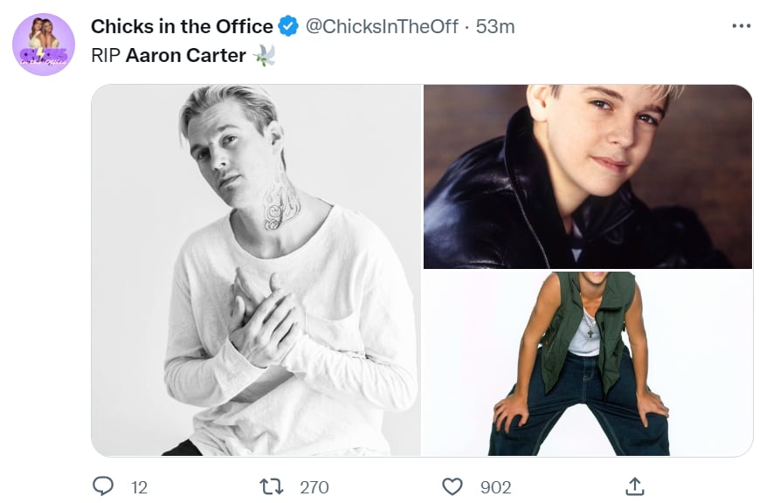Click the 902 likes count
The height and width of the screenshot is (503, 766).
coord(495,487)
